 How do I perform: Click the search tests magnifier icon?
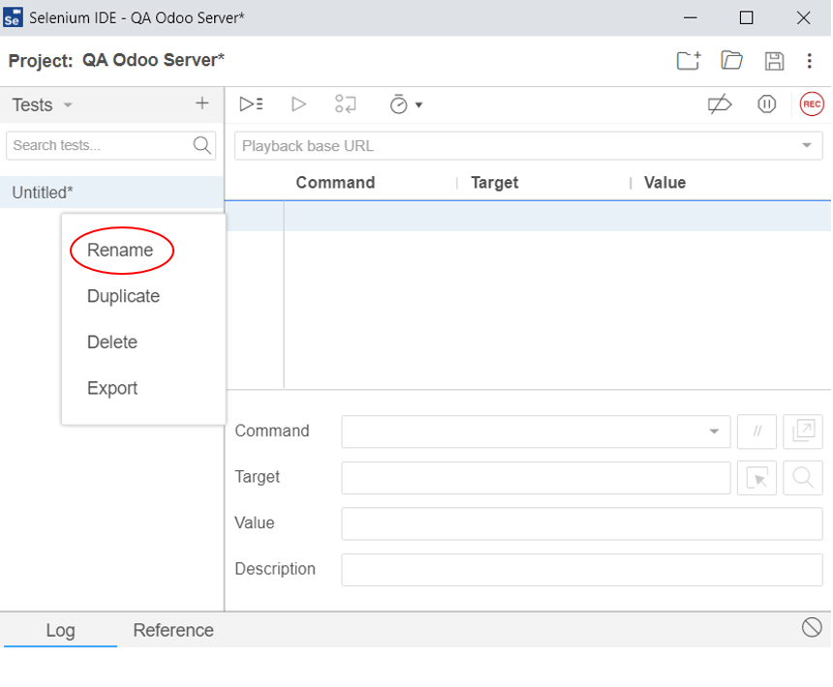[x=201, y=145]
